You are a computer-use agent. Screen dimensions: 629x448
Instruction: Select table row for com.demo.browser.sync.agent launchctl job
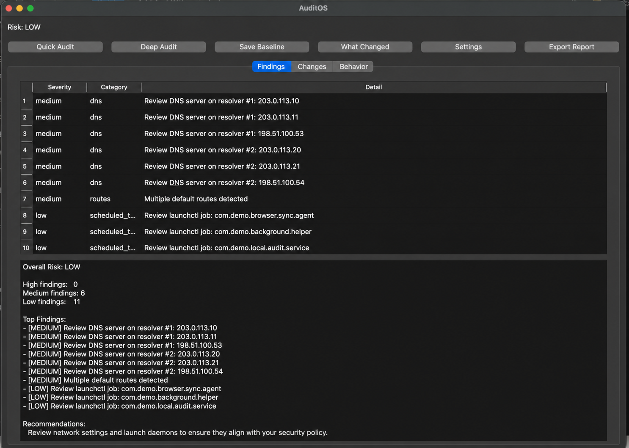314,216
